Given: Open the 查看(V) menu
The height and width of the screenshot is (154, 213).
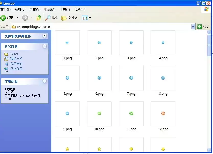Looking at the screenshot, I should point(35,9).
